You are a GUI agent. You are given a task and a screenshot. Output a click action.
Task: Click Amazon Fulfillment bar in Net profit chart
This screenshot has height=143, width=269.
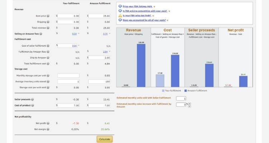click(243, 82)
